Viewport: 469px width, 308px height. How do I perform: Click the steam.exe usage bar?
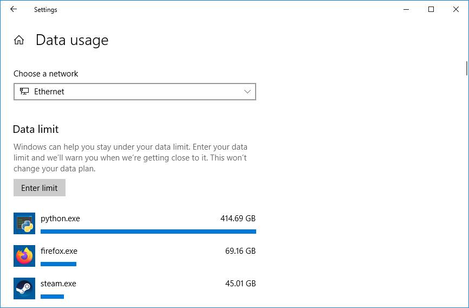[52, 297]
